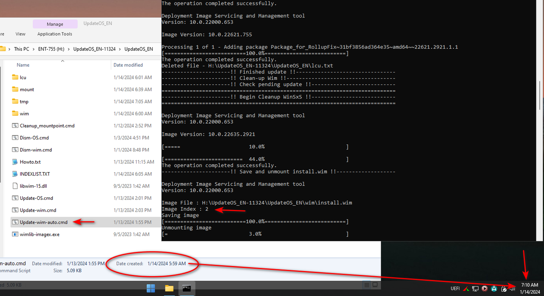Click the teal A tray icon
Viewport: 544px width, 296px height.
click(494, 289)
